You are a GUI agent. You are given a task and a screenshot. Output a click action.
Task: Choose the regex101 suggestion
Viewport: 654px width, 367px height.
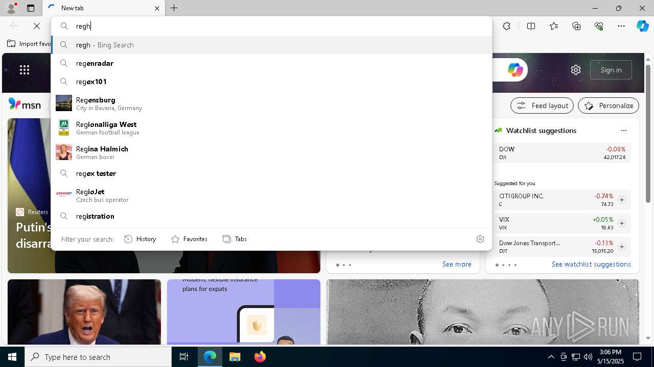click(x=271, y=82)
